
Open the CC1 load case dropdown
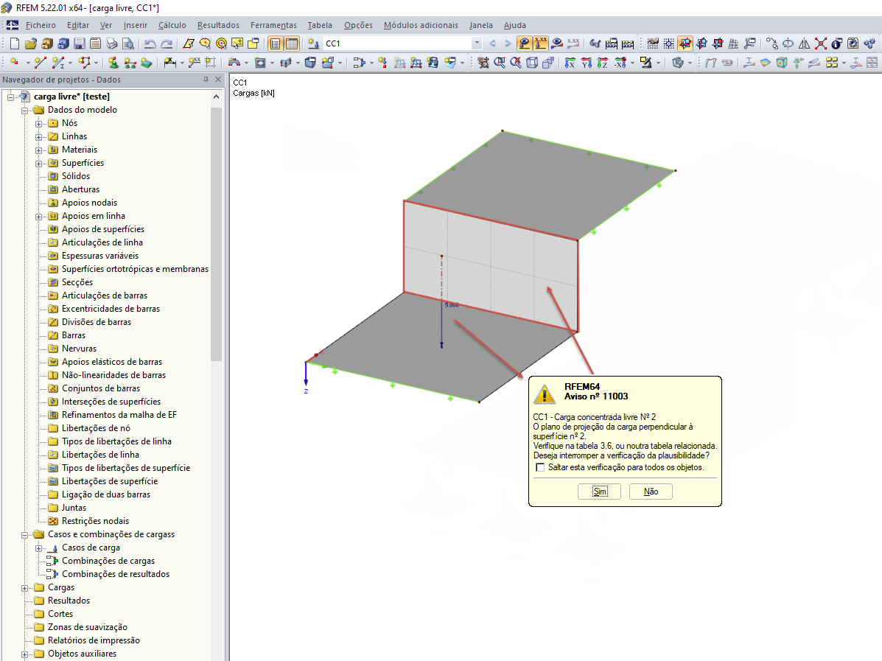[477, 43]
